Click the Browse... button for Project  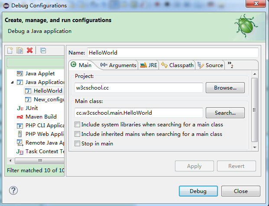tap(225, 88)
